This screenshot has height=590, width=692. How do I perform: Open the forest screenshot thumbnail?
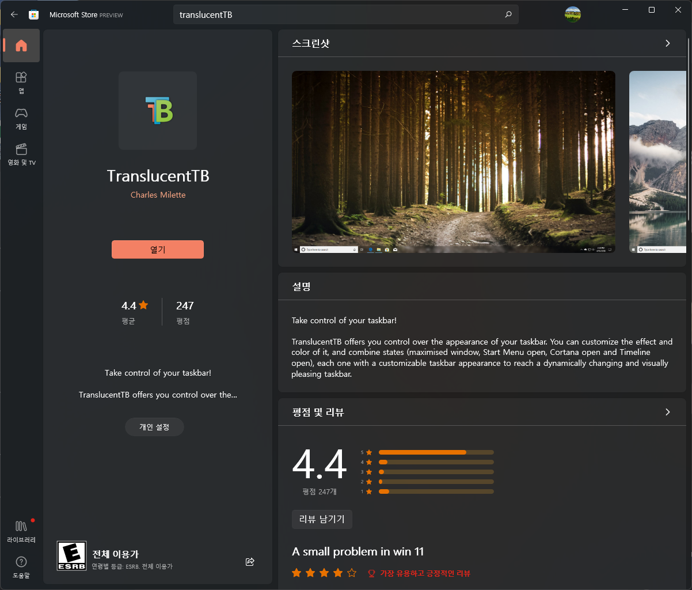tap(454, 162)
